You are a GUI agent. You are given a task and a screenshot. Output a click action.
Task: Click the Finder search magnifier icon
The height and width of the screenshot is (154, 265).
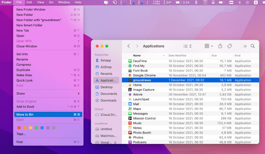click(x=252, y=46)
